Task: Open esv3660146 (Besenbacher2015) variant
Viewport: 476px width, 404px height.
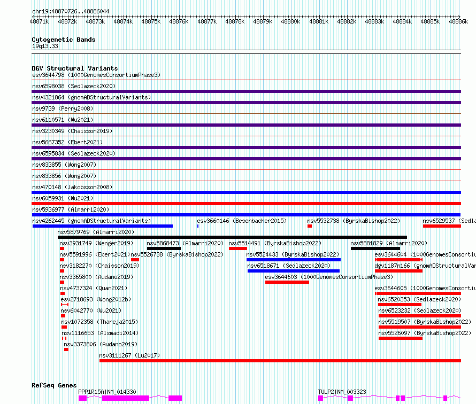Action: [x=242, y=221]
